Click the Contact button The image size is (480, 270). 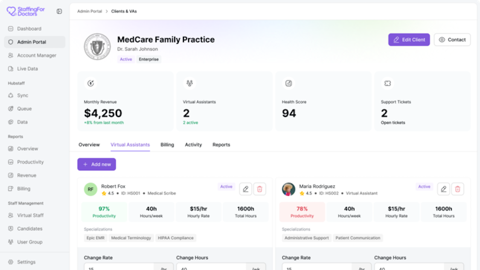pyautogui.click(x=452, y=40)
